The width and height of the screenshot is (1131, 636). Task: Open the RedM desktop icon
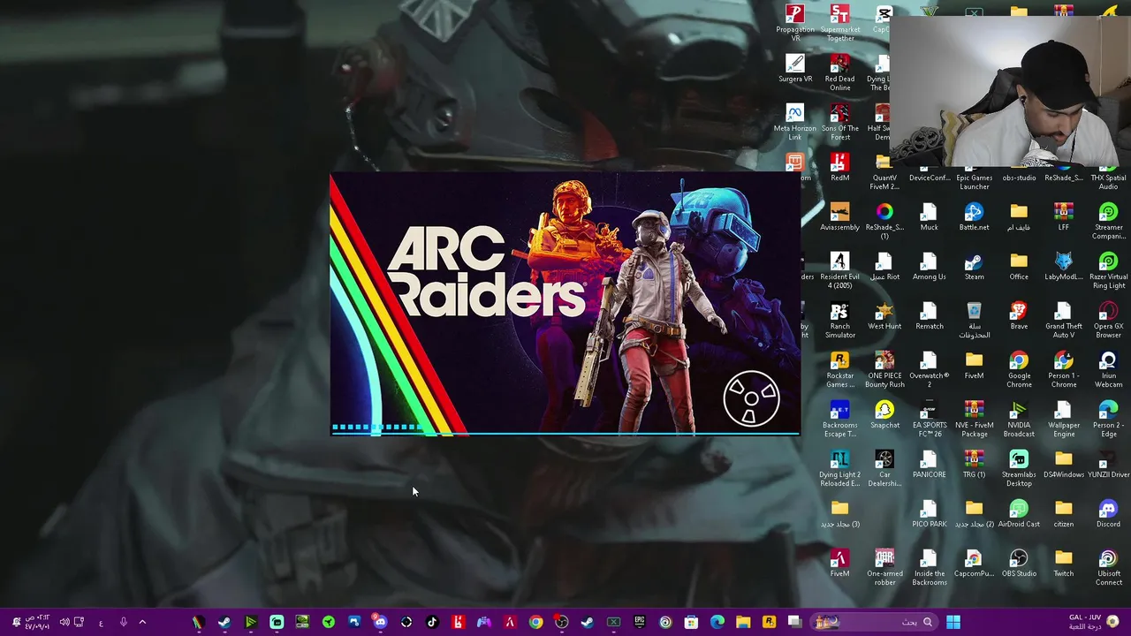coord(839,168)
